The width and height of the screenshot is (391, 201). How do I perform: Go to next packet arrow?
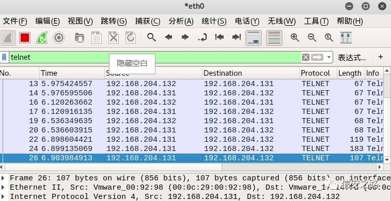pos(185,38)
